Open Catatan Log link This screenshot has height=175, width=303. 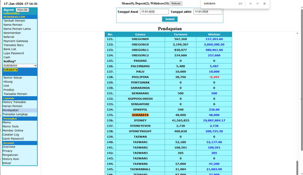pos(11,135)
